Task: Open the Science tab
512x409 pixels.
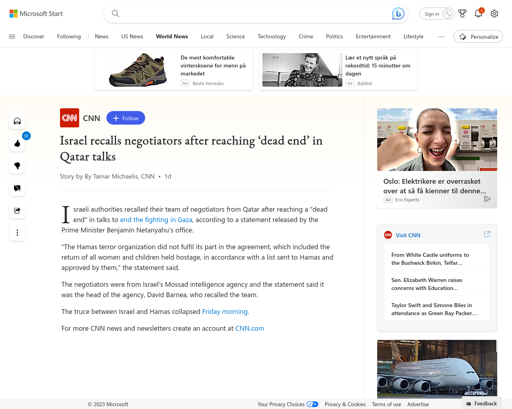Action: [x=236, y=36]
